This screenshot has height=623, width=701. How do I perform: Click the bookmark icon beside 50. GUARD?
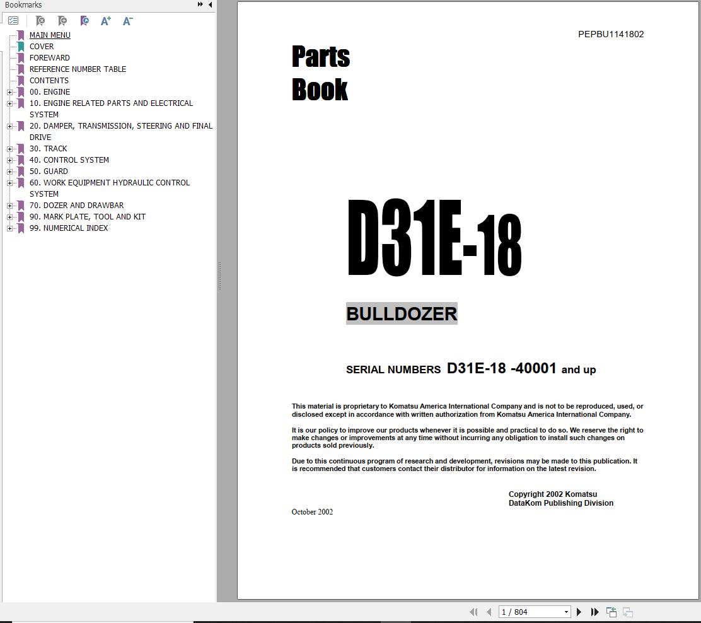click(21, 172)
